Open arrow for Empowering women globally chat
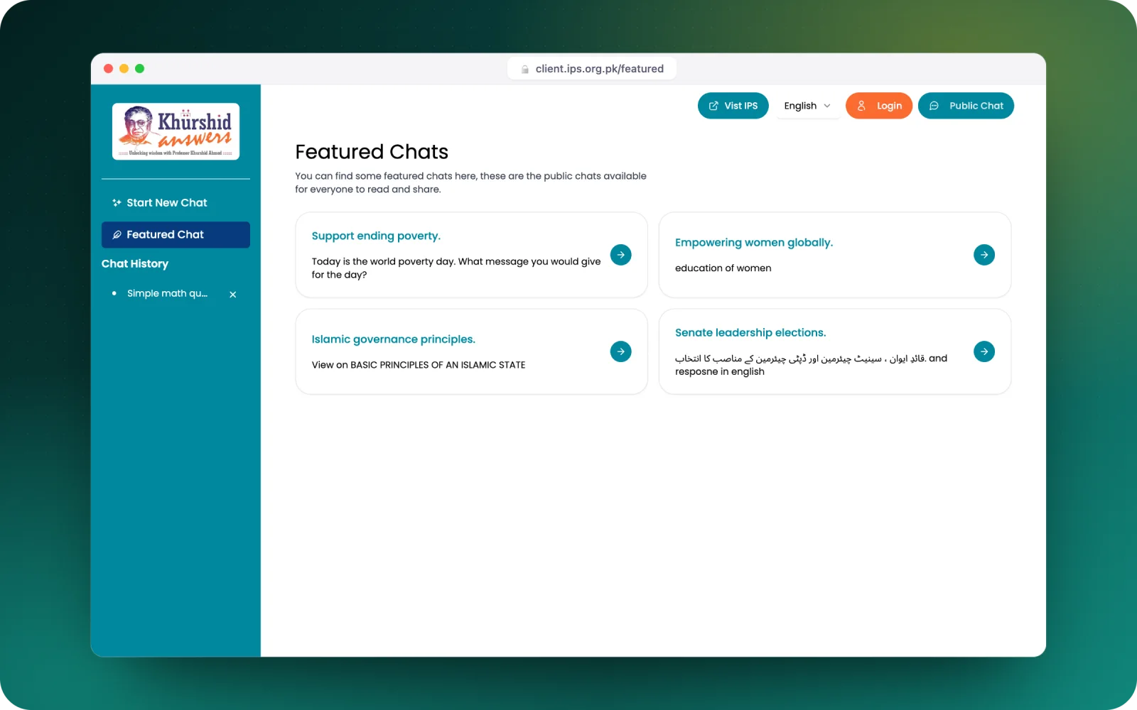Image resolution: width=1137 pixels, height=710 pixels. coord(984,255)
